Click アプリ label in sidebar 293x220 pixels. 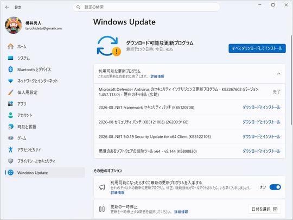point(22,104)
